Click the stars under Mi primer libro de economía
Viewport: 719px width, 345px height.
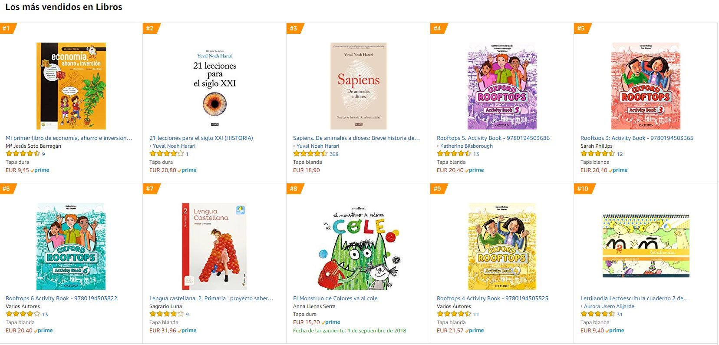(23, 154)
